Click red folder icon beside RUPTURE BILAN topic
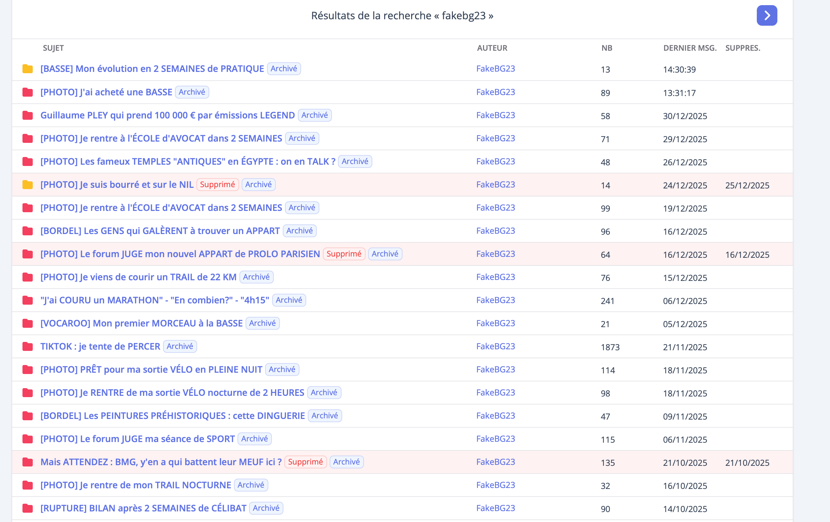Screen dimensions: 830x522 click(x=28, y=508)
